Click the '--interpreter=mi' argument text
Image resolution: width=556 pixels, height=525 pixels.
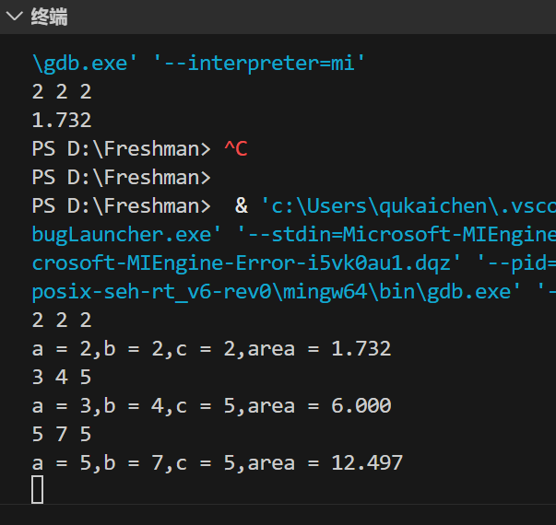click(x=260, y=63)
